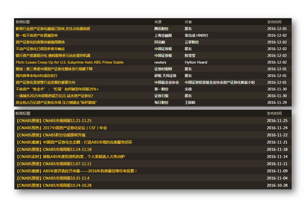Select source cell '研报 天风证券'
This screenshot has height=205, width=306.
[165, 76]
